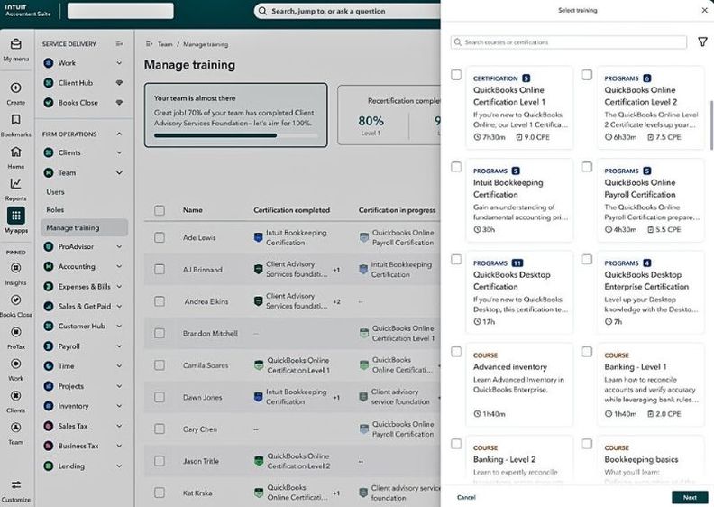
Task: Check QuickBooks Online Certification Level 2 card
Action: pos(587,75)
